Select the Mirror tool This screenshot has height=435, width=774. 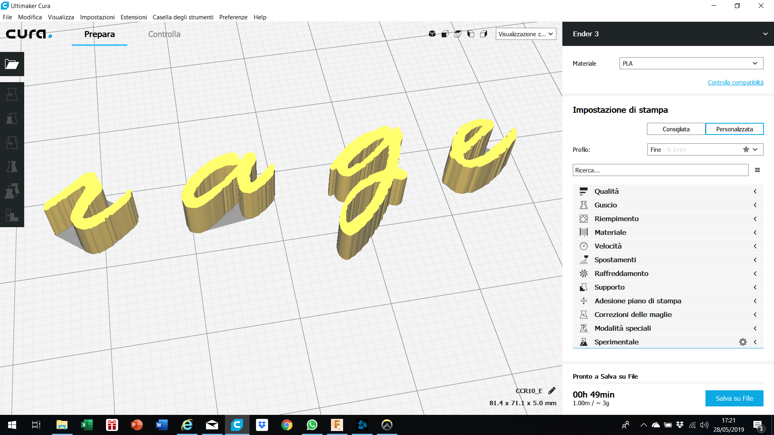(12, 167)
